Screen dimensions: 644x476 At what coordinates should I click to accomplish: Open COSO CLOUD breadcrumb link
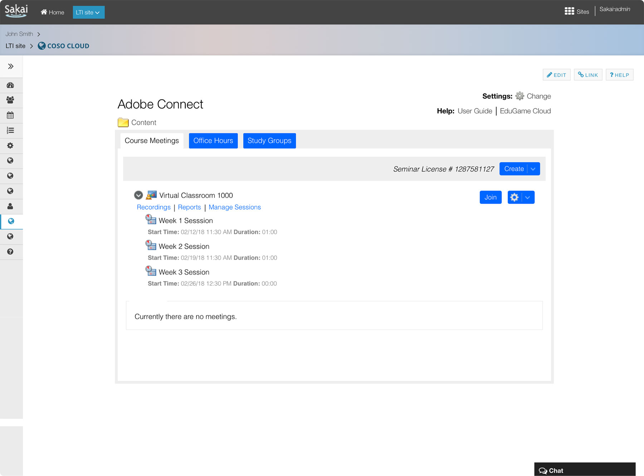pos(64,46)
